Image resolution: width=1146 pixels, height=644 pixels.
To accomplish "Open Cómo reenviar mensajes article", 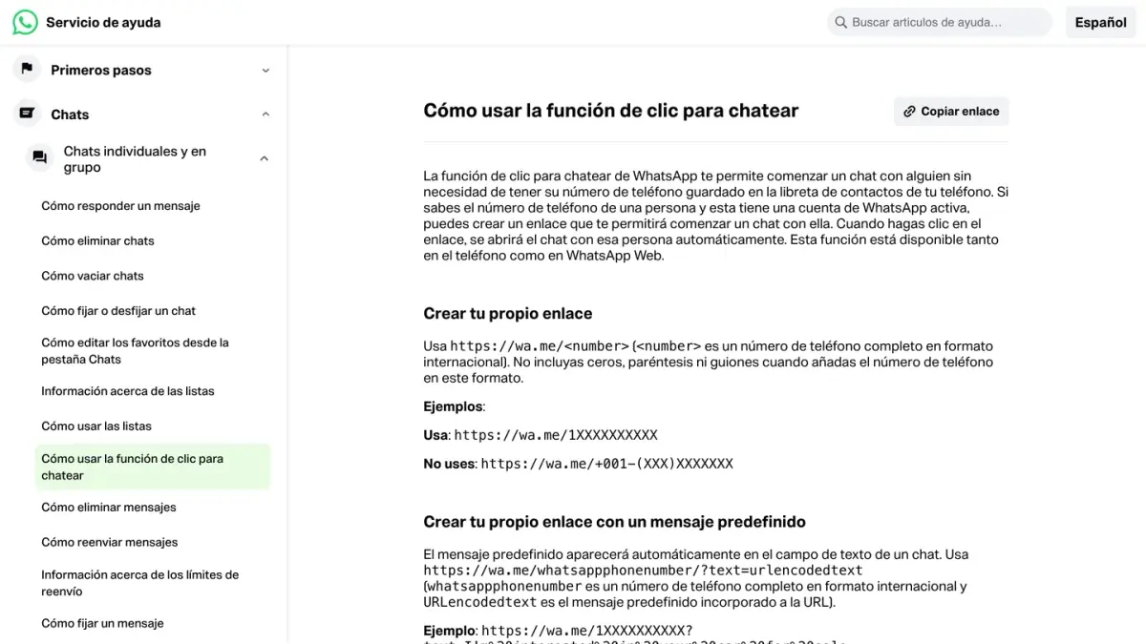I will pyautogui.click(x=110, y=542).
